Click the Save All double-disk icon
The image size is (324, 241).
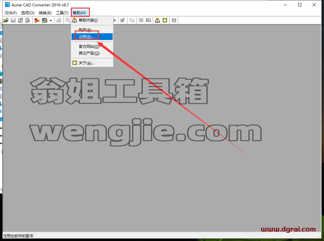tap(21, 20)
